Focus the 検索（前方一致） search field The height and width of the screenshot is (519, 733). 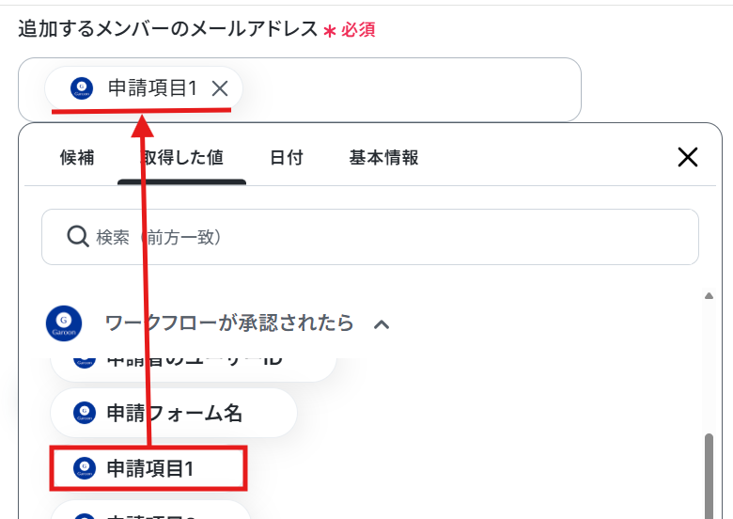(x=369, y=237)
